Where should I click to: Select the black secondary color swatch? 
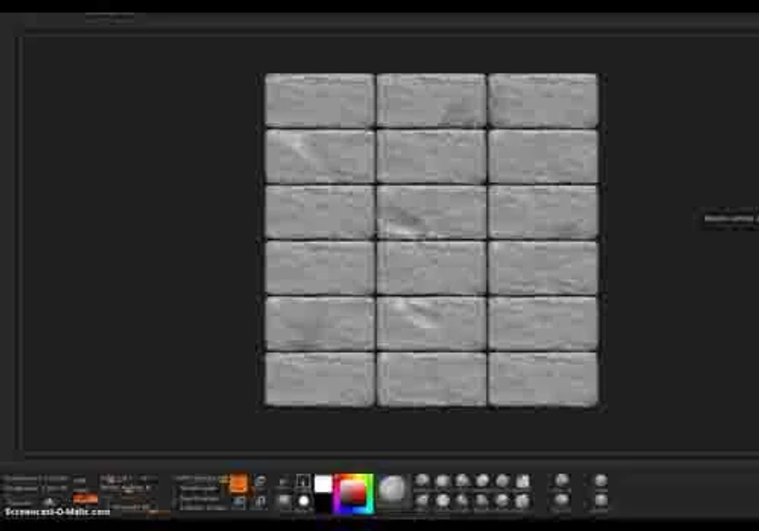[x=323, y=503]
